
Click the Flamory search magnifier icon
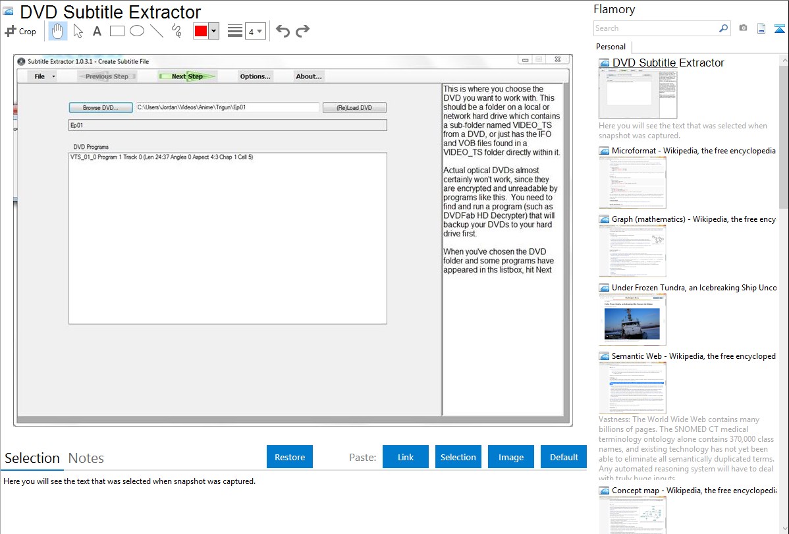(723, 28)
